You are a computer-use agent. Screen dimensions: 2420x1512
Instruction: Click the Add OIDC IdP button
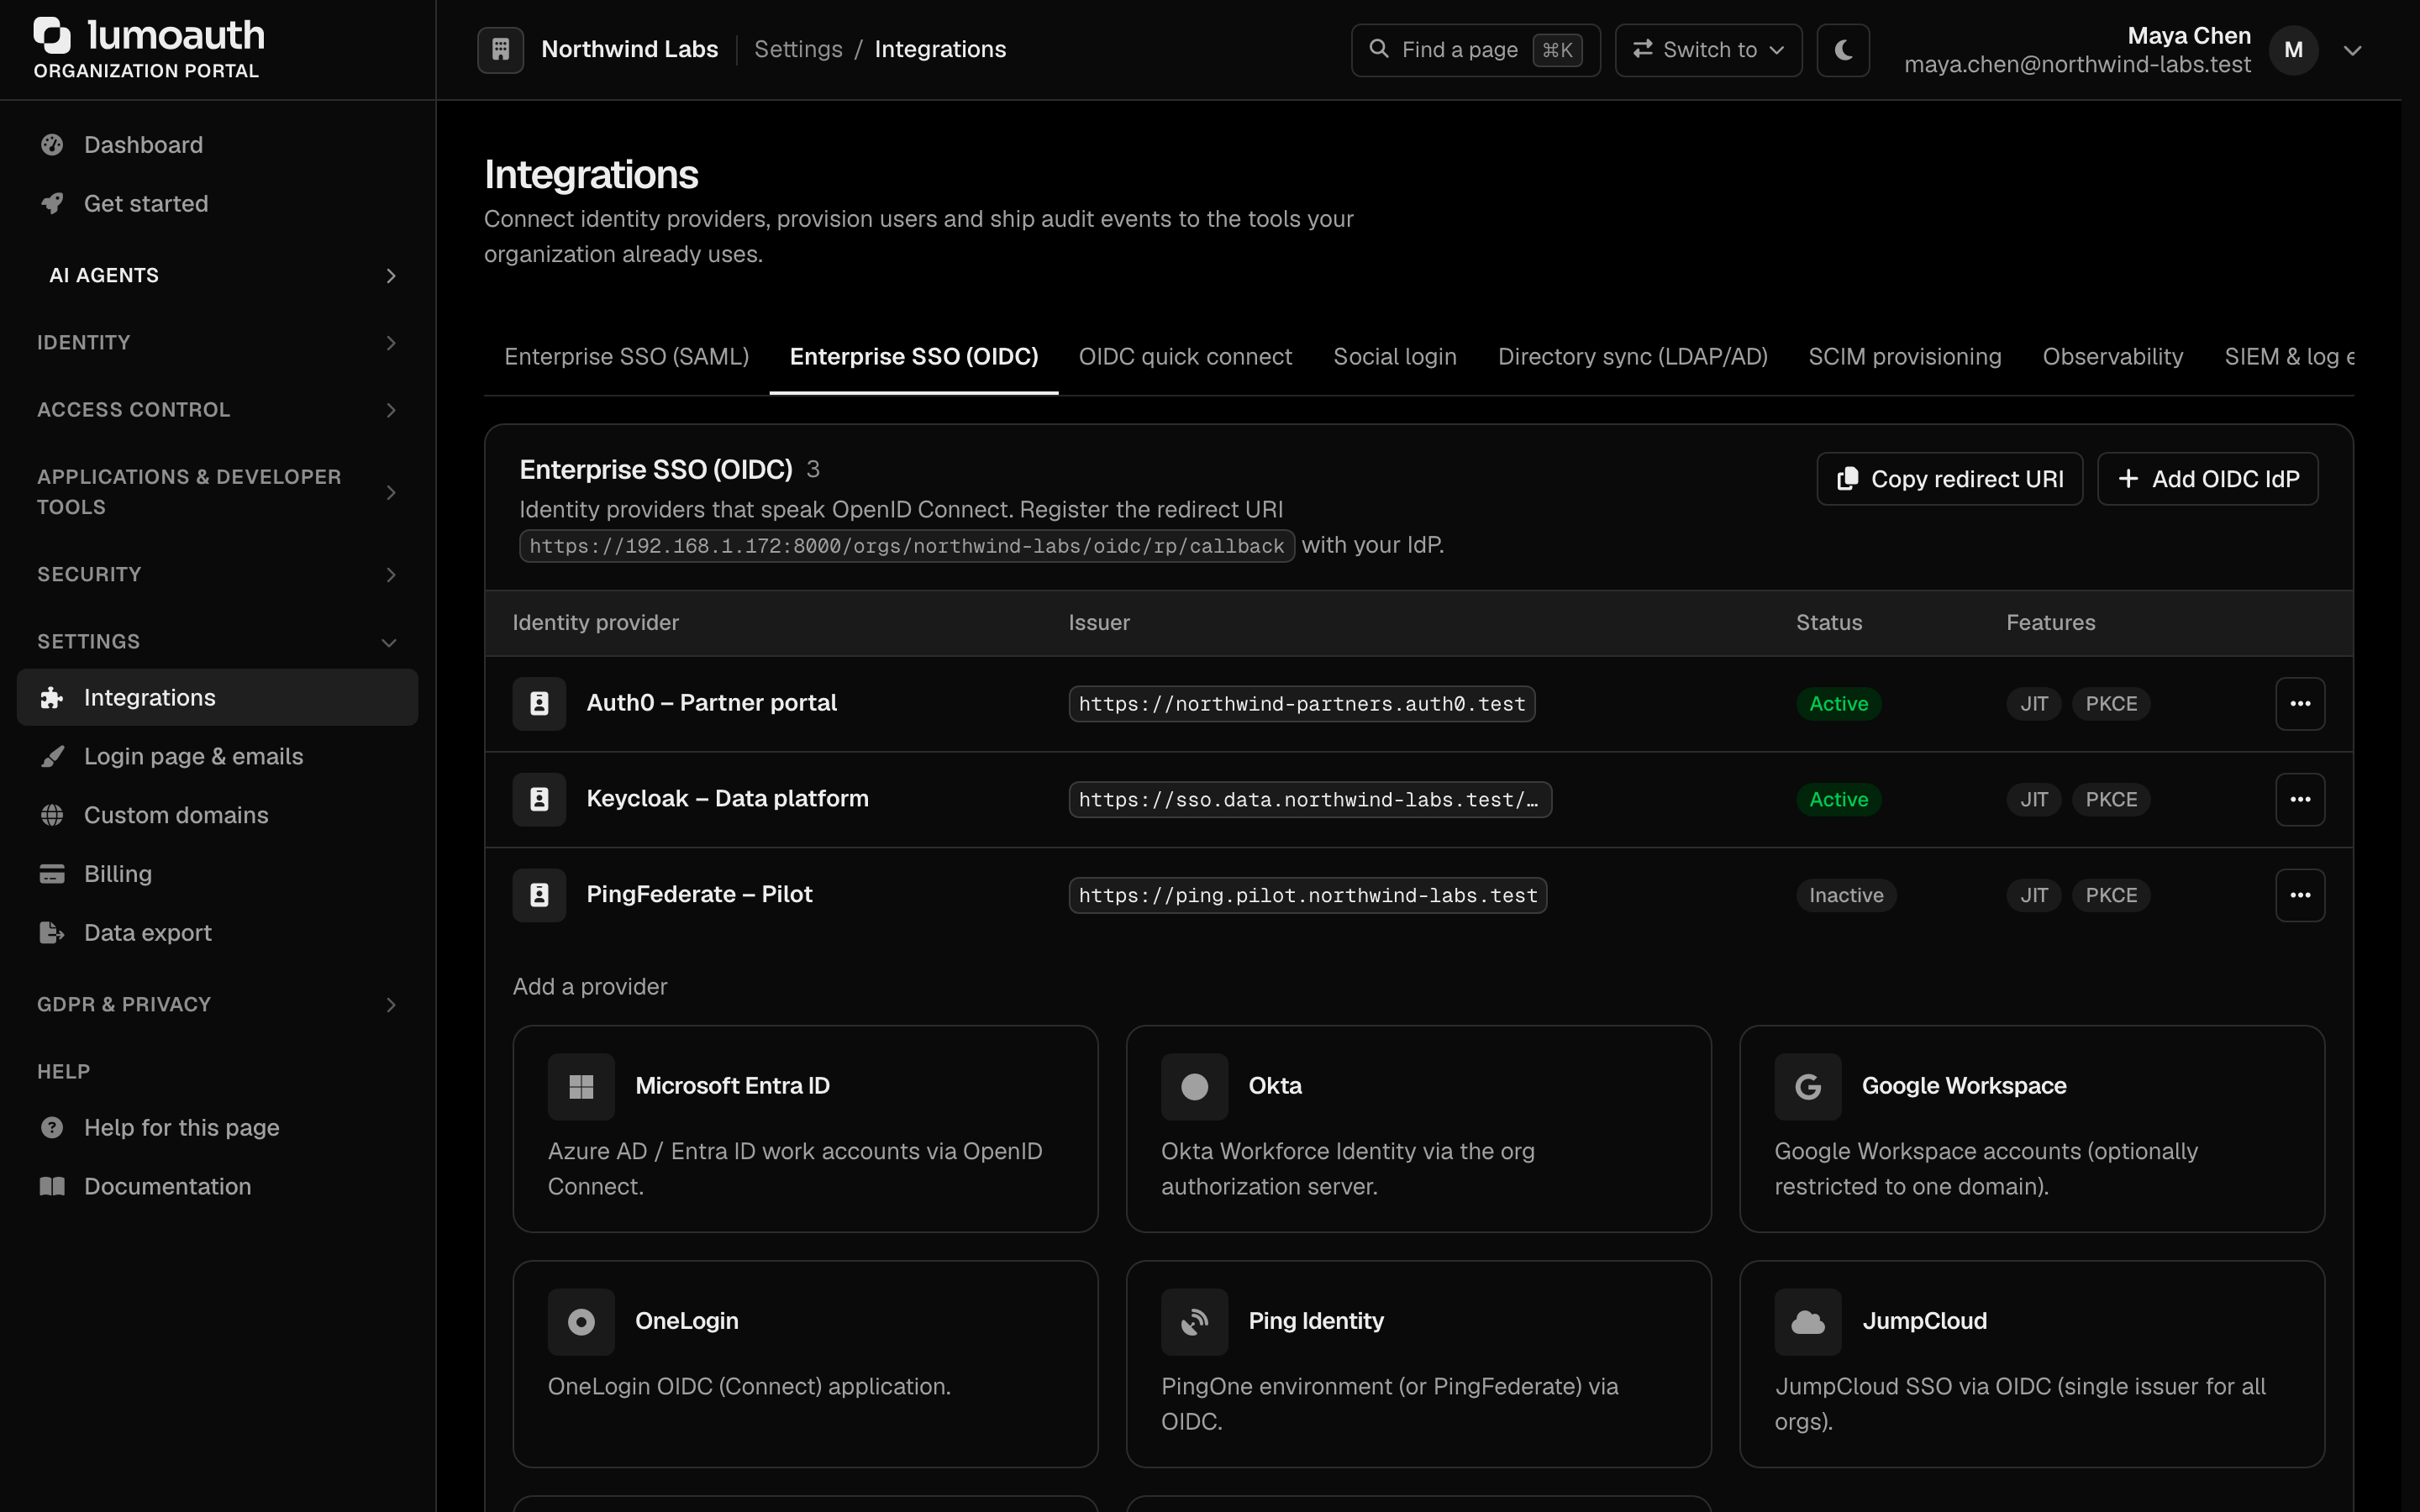(x=2207, y=479)
